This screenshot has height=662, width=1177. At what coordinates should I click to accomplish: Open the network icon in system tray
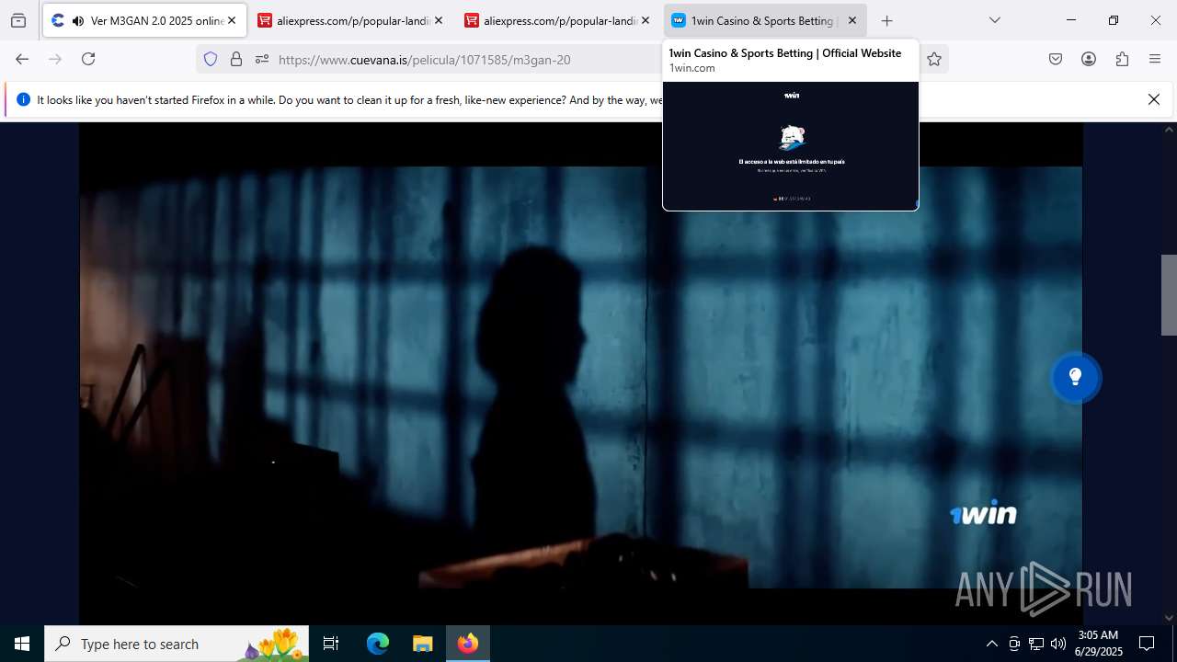(1036, 644)
